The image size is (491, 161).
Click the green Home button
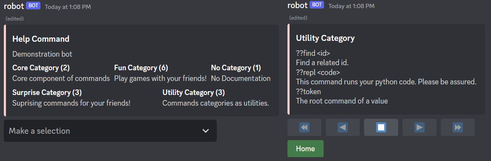click(305, 149)
